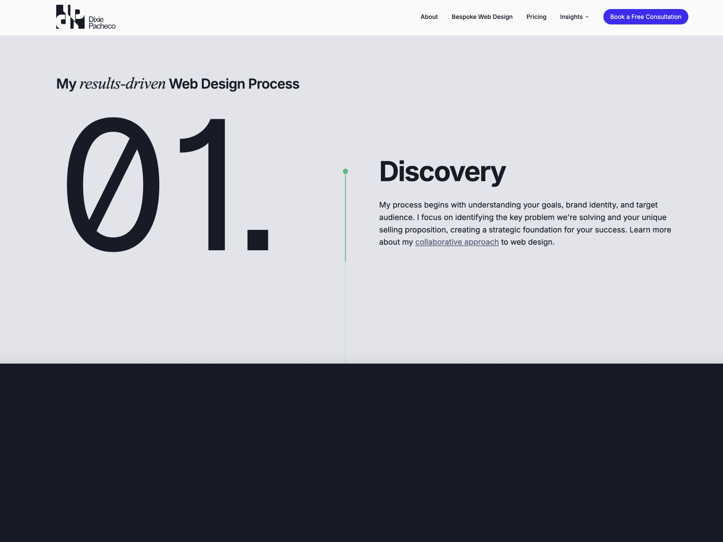Click the 'My results-driven Web Design Process' heading

[x=177, y=84]
